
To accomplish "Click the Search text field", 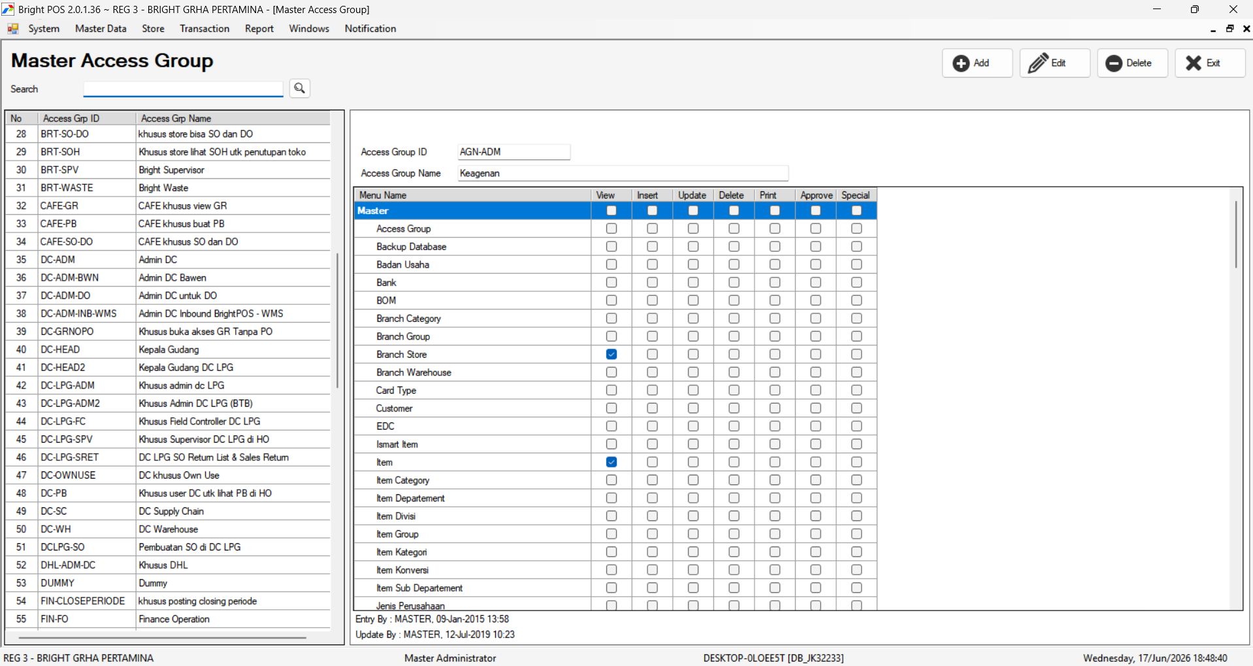I will (183, 89).
